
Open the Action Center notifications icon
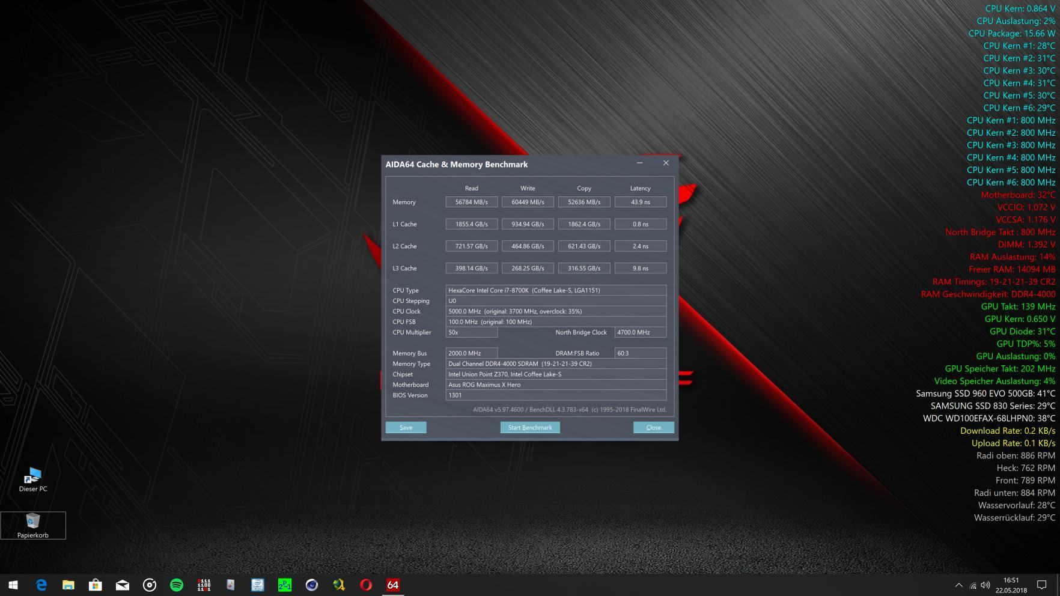(1042, 585)
